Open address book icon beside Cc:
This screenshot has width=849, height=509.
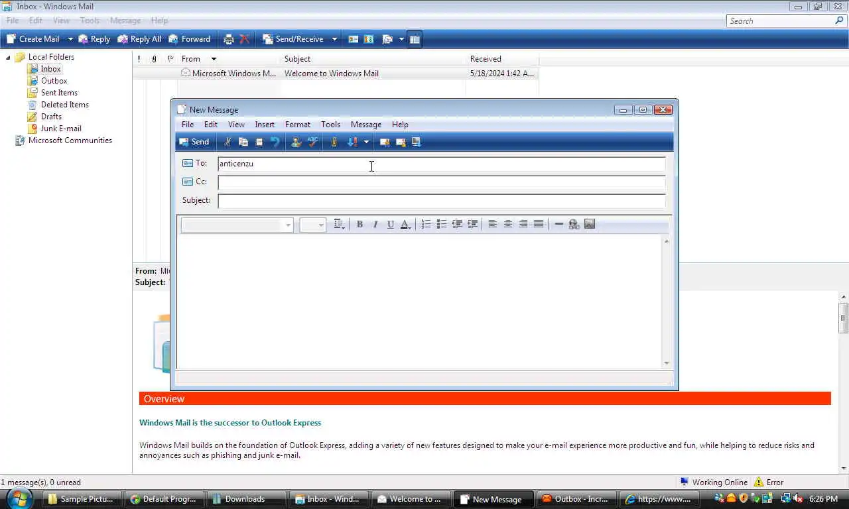click(188, 182)
